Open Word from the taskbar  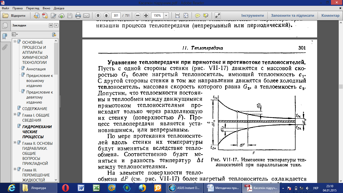pyautogui.click(x=81, y=188)
